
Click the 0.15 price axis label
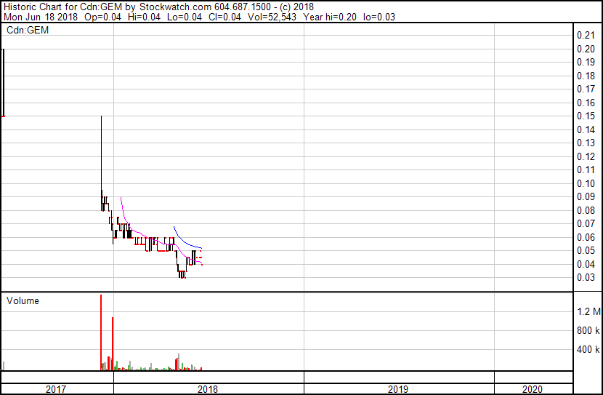(586, 116)
